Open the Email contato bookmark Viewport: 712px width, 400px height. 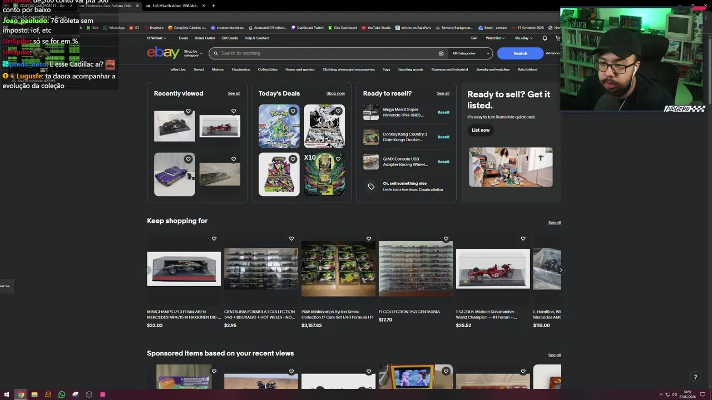coord(493,27)
